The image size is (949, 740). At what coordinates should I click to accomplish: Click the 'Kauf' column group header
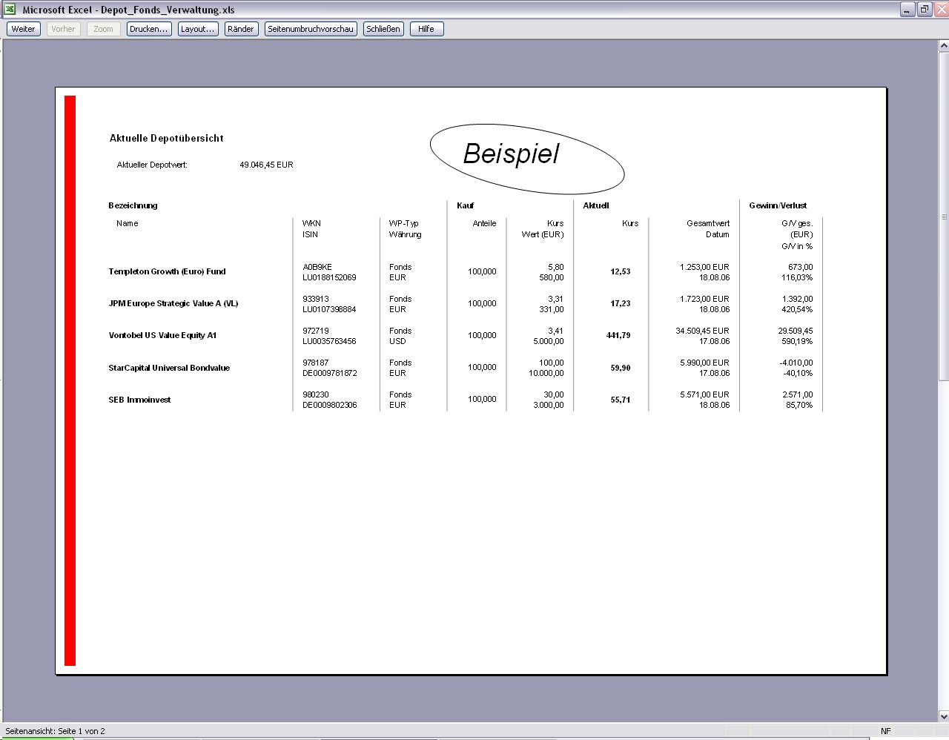466,205
